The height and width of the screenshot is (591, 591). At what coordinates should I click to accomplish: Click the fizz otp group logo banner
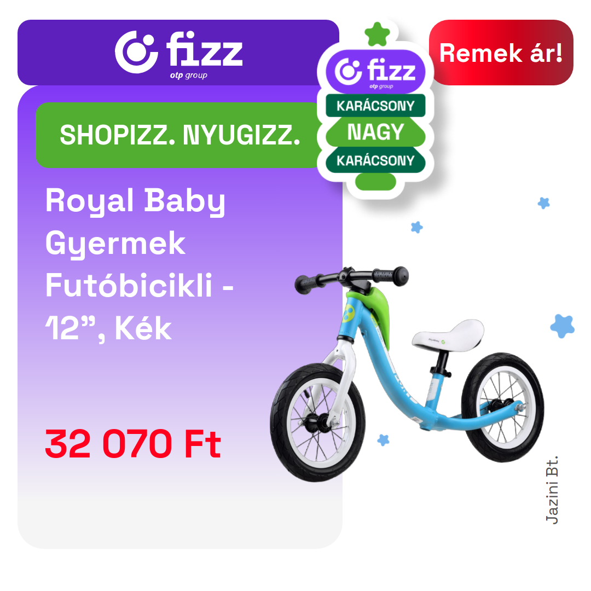tap(178, 53)
